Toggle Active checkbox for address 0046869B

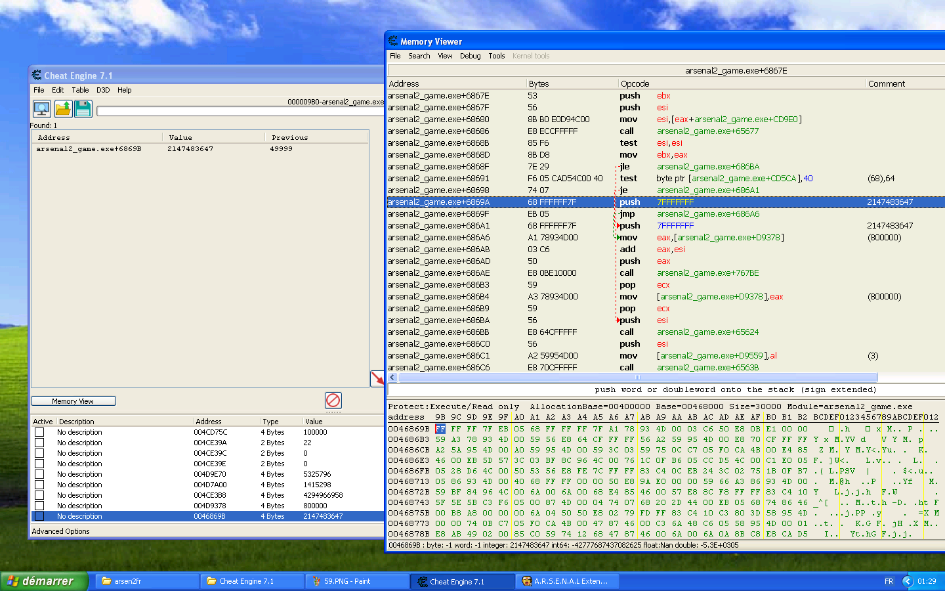pos(39,516)
